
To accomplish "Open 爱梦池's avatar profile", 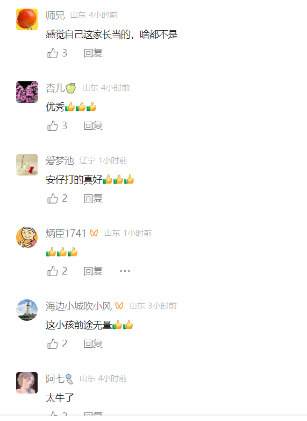I will coord(27,165).
